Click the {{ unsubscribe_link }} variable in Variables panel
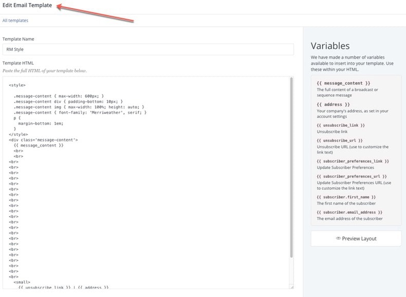The width and height of the screenshot is (406, 297). (x=341, y=125)
